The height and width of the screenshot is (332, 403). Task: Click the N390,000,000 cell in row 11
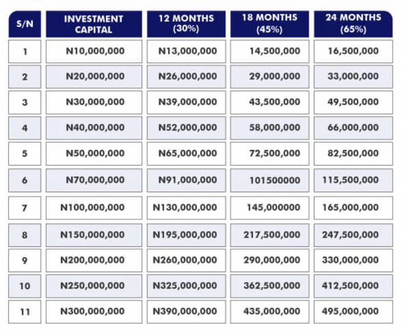tap(186, 312)
